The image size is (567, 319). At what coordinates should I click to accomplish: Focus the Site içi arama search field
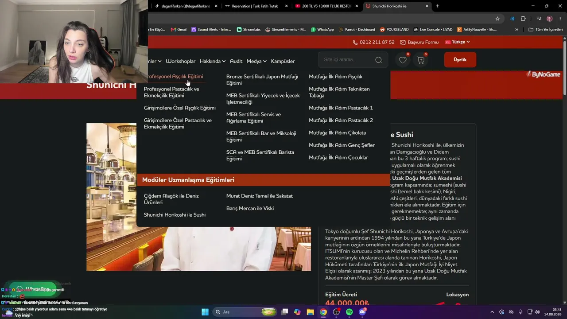pyautogui.click(x=353, y=60)
